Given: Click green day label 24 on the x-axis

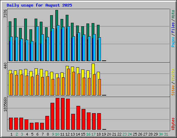Looking at the screenshot, I should pos(130,134).
